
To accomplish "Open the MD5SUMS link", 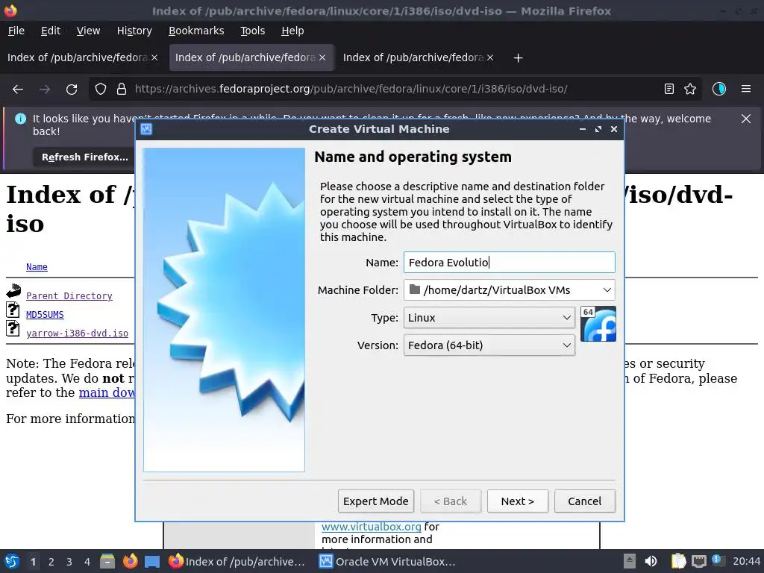I will point(45,315).
